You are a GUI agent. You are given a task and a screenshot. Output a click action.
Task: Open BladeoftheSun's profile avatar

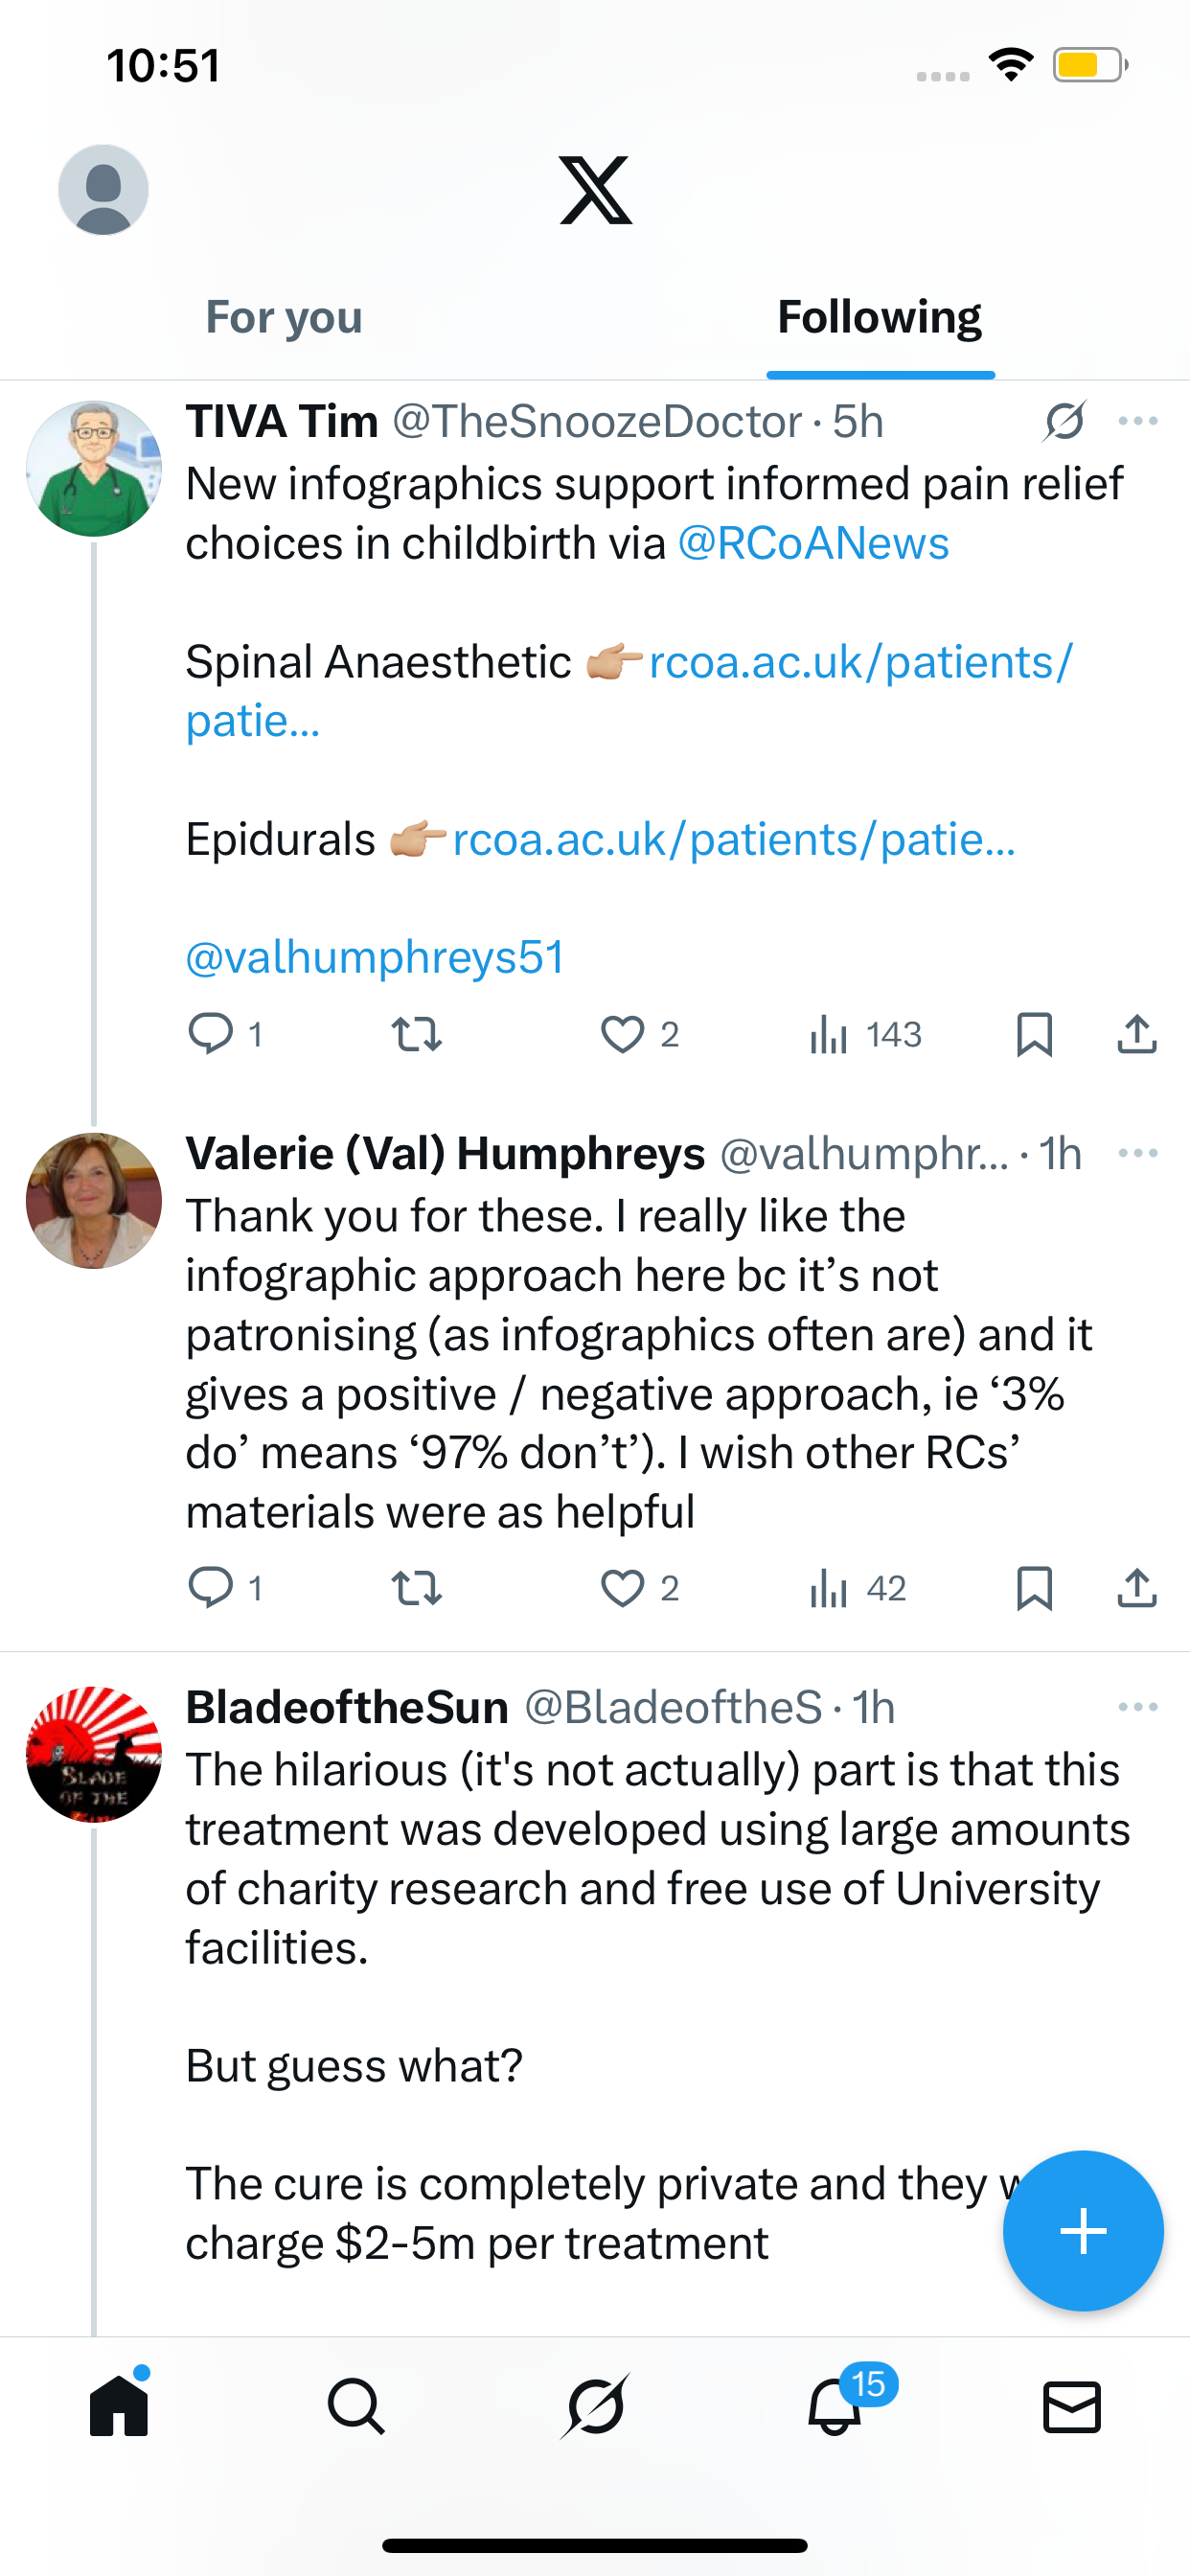pos(94,1754)
